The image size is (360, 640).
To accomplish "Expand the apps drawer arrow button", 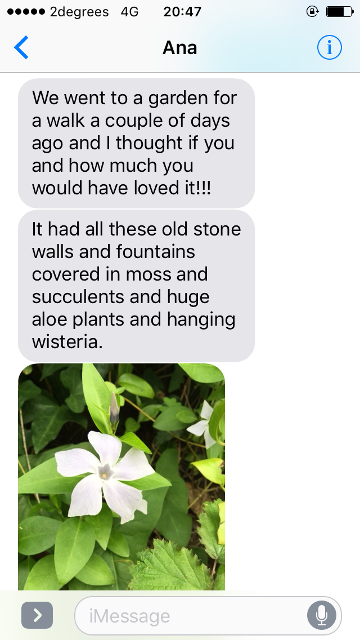I will (x=37, y=615).
